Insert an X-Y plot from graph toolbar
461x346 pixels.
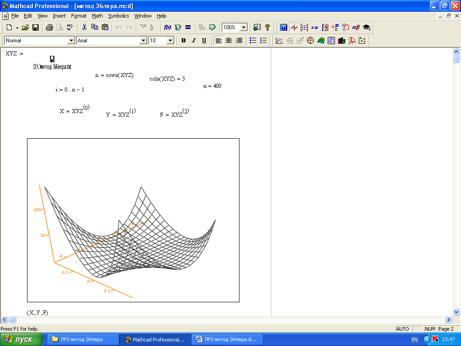click(x=279, y=41)
